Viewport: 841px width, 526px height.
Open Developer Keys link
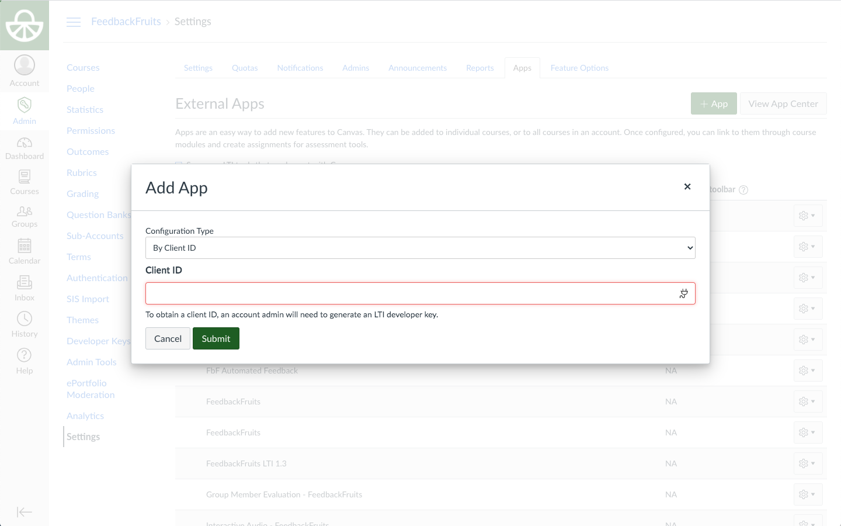(x=99, y=341)
